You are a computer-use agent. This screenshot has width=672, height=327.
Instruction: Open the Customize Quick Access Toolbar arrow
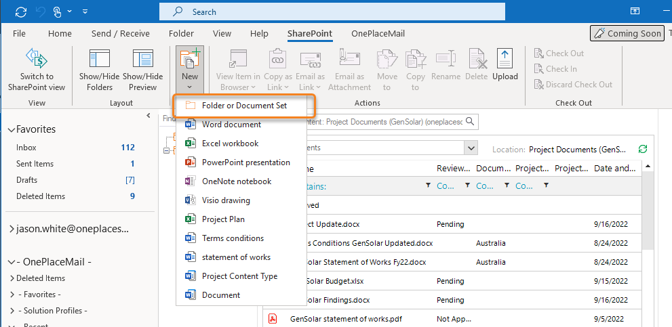[85, 12]
